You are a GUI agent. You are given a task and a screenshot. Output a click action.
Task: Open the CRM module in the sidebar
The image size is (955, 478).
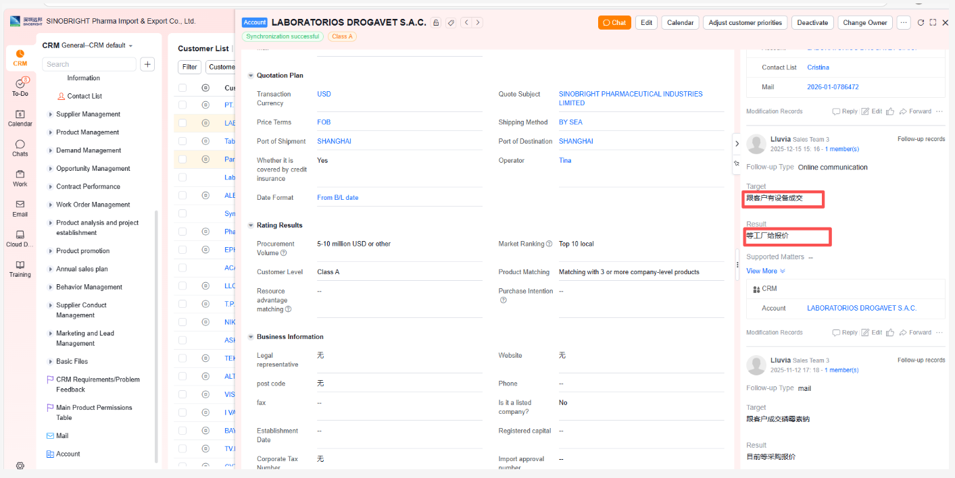20,58
